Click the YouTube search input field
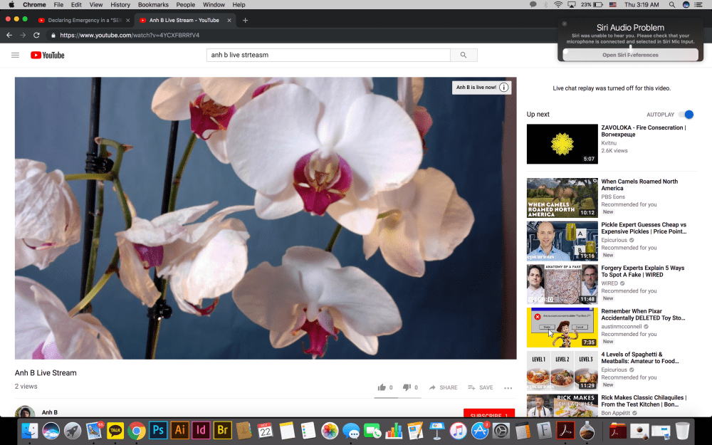Image resolution: width=712 pixels, height=445 pixels. click(x=328, y=55)
